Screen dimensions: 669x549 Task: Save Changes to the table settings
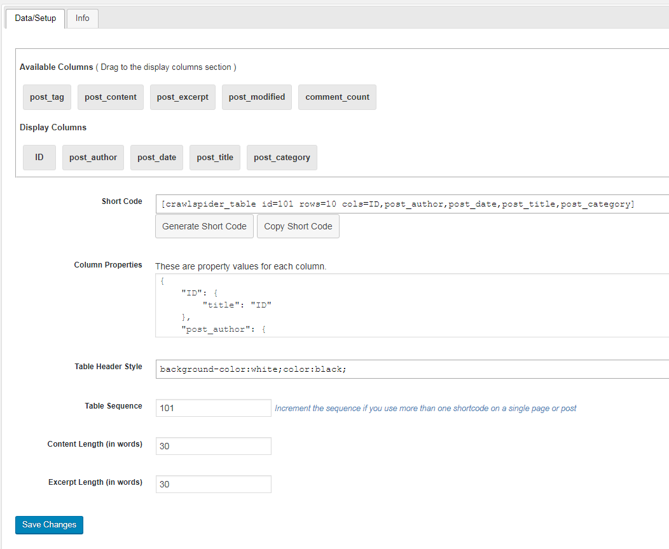[x=49, y=525]
